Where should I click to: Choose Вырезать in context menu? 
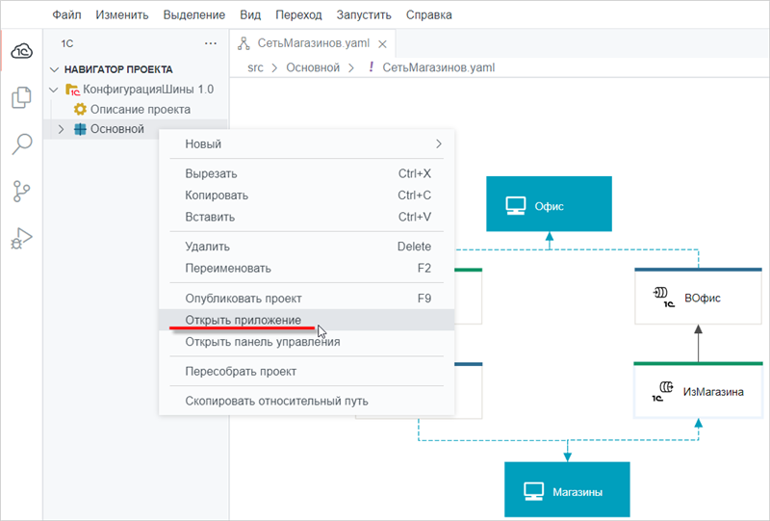tap(307, 173)
